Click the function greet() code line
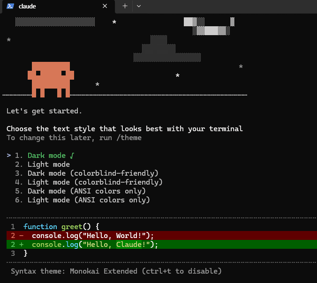The width and height of the screenshot is (317, 283). (61, 227)
